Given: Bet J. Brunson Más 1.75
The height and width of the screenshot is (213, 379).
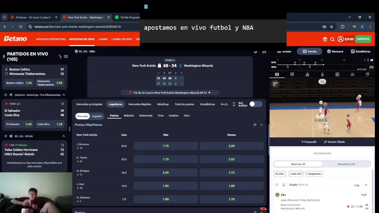Looking at the screenshot, I should (x=166, y=146).
